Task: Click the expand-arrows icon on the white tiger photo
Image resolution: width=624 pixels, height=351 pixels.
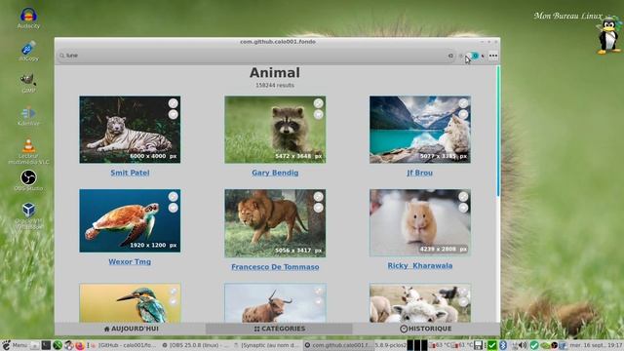Action: click(x=173, y=103)
